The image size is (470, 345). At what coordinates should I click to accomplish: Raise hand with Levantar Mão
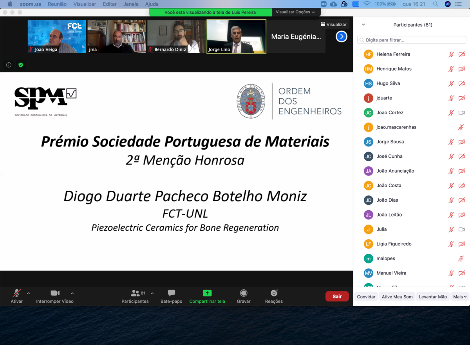tap(433, 297)
